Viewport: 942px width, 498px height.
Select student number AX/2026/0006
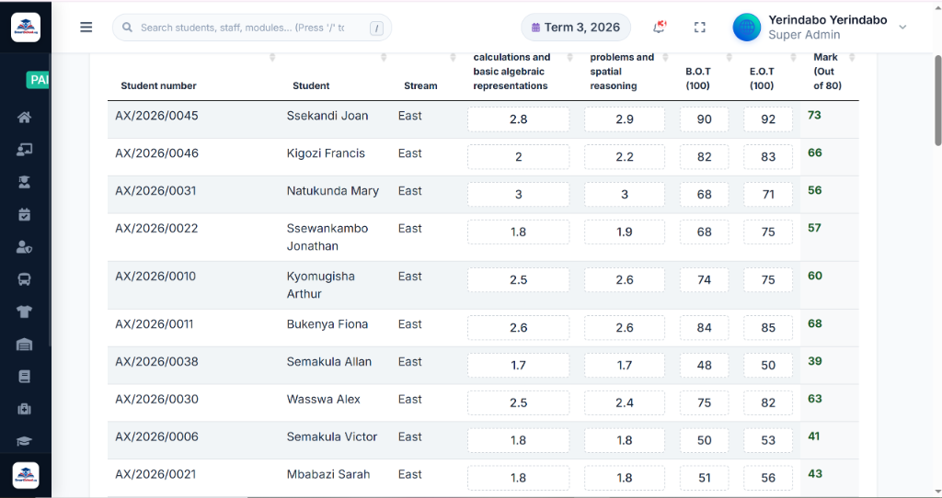click(x=156, y=436)
